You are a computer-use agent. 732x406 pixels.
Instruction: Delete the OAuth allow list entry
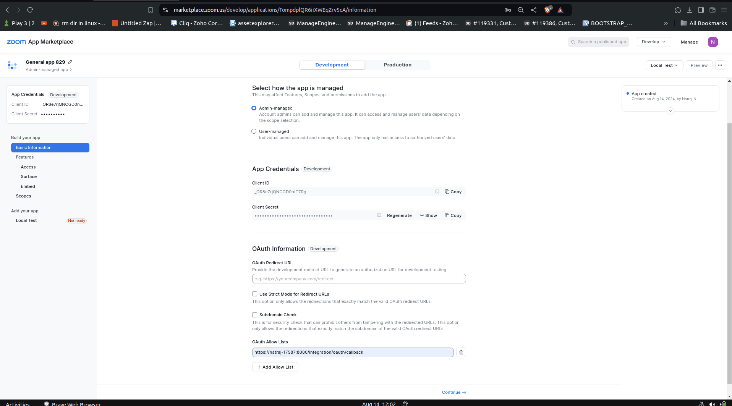(x=461, y=352)
